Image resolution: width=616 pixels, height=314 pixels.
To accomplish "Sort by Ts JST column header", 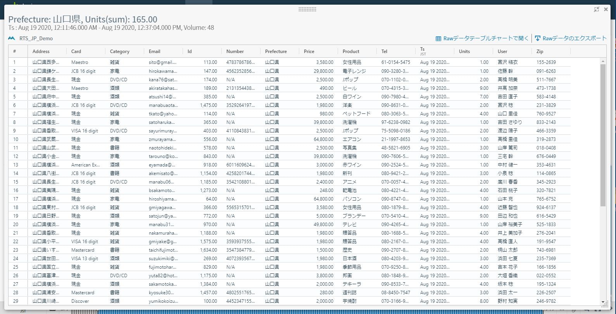I will coord(423,51).
